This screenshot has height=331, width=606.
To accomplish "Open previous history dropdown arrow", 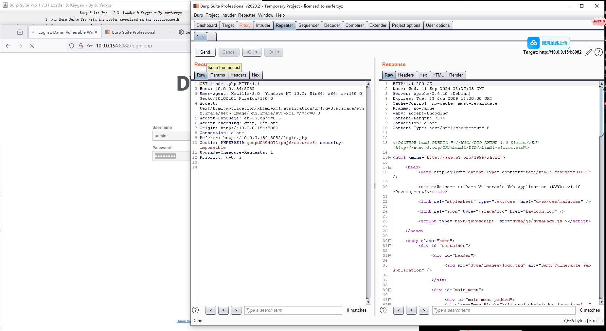I will [x=257, y=52].
